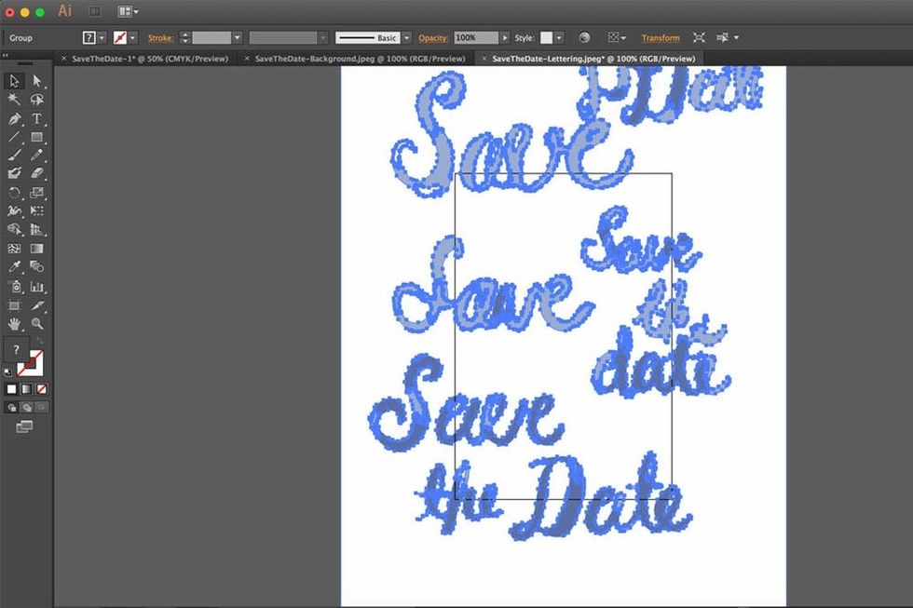Activate the Direct Selection tool
The height and width of the screenshot is (608, 913).
click(37, 81)
